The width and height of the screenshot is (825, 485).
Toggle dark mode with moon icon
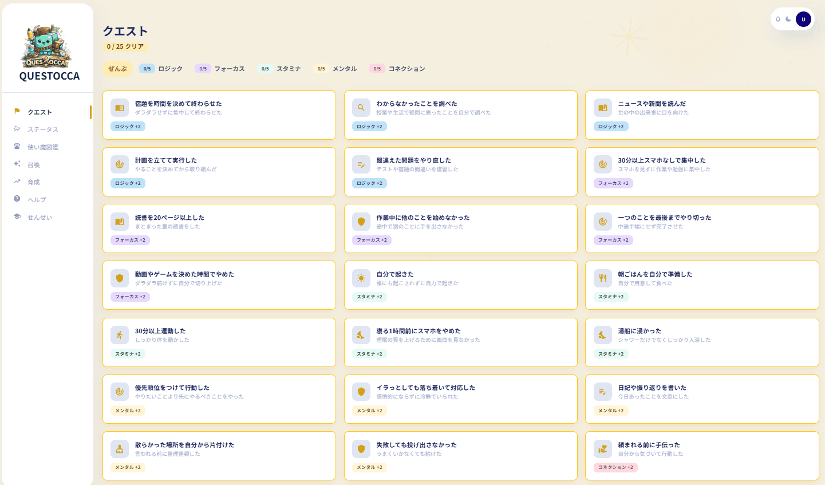788,19
